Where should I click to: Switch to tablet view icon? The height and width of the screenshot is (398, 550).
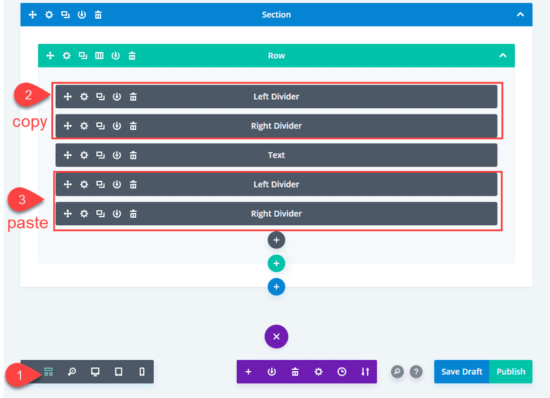click(x=119, y=372)
